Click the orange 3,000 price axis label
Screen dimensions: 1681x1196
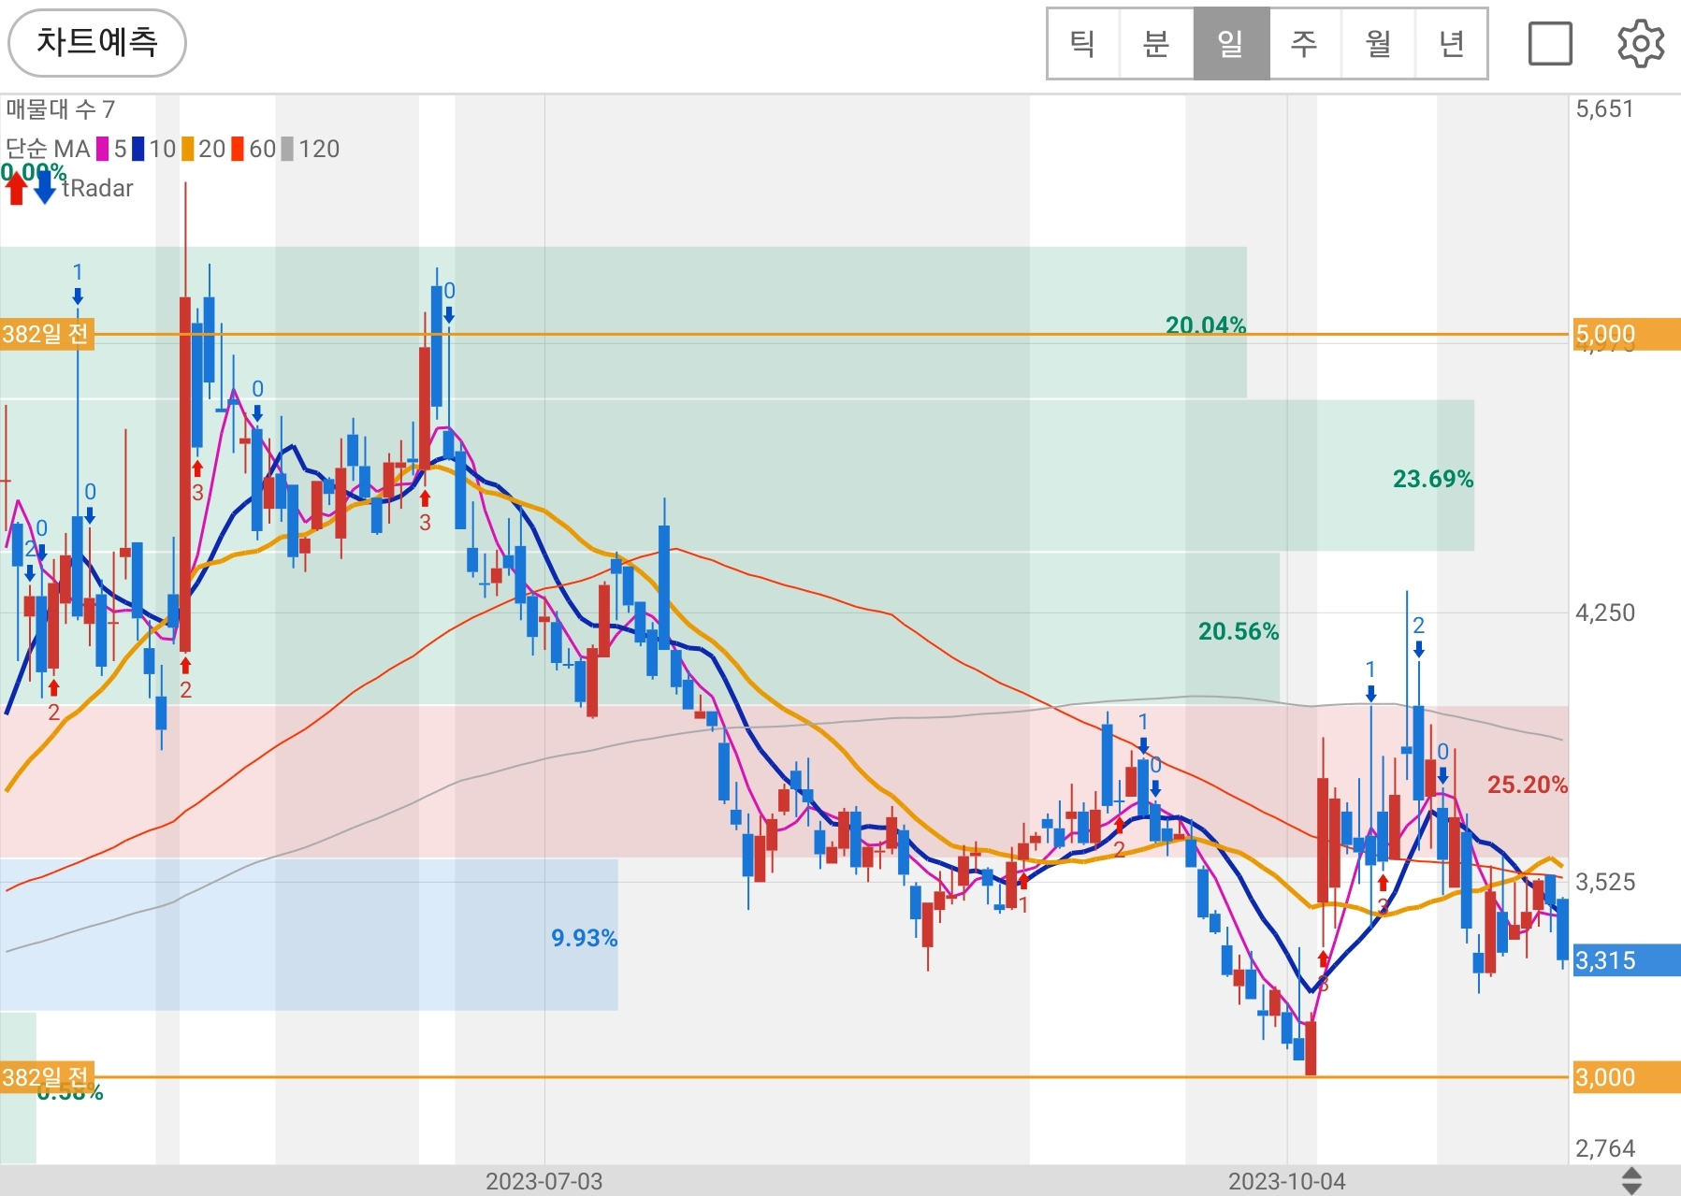(1627, 1077)
